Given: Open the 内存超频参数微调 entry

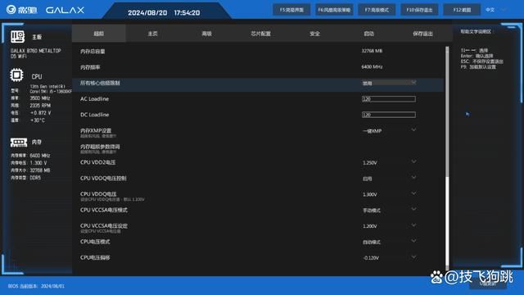Looking at the screenshot, I should pos(100,147).
